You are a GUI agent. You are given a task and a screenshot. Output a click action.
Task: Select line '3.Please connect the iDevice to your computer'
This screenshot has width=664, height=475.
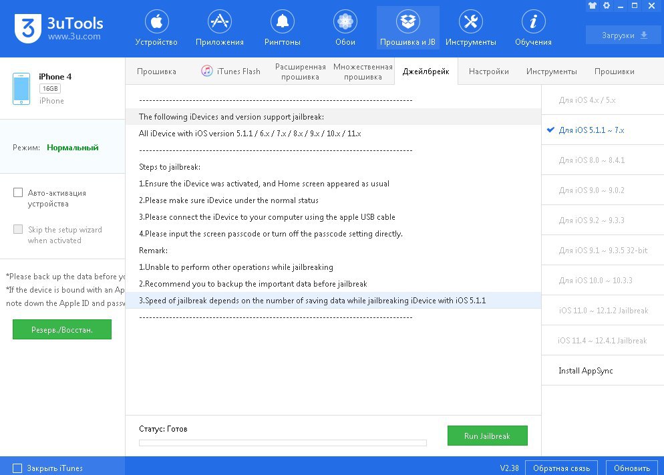pyautogui.click(x=333, y=216)
